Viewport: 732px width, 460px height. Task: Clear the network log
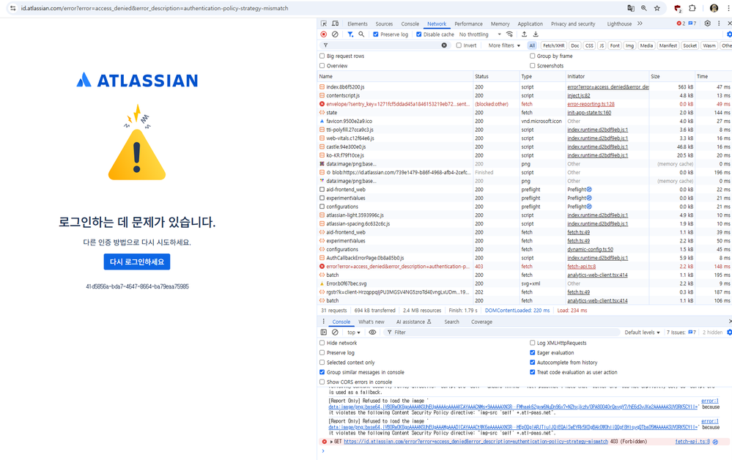pyautogui.click(x=335, y=34)
